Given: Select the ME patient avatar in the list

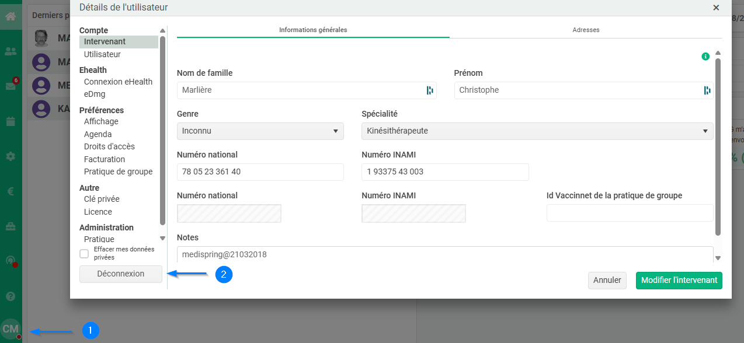Looking at the screenshot, I should (x=41, y=85).
